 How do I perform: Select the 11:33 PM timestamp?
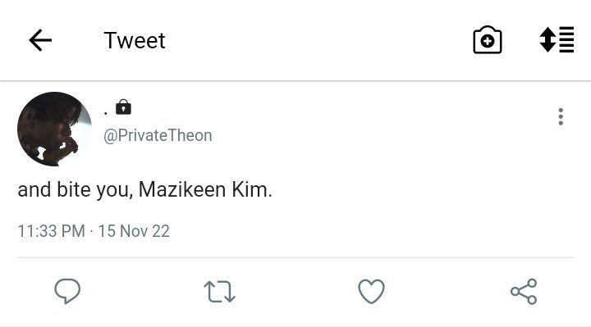coord(51,231)
